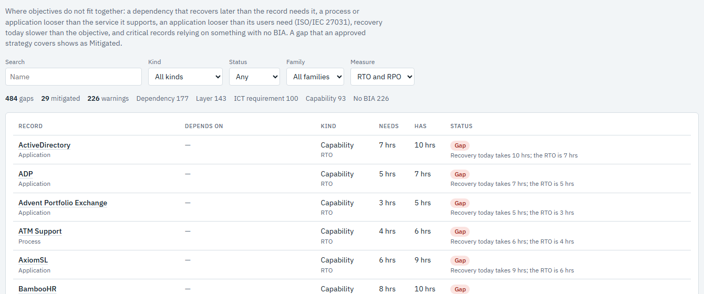The width and height of the screenshot is (704, 294).
Task: Click the Capability kind cell for ATM Support
Action: [x=337, y=231]
